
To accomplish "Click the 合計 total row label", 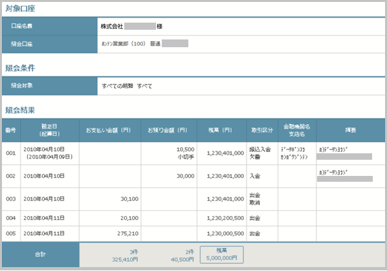I will (x=41, y=254).
